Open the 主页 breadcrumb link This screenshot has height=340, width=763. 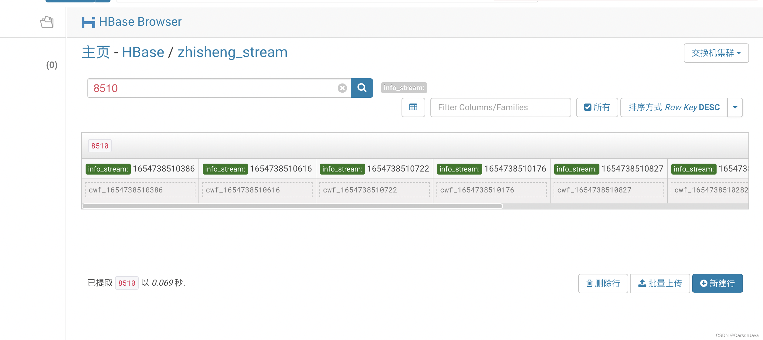pos(96,52)
